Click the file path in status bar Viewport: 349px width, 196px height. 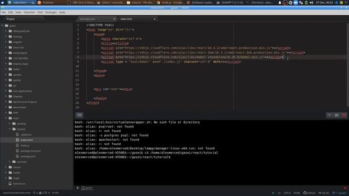[16, 193]
